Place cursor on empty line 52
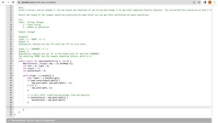The image size is (218, 123). 113,107
